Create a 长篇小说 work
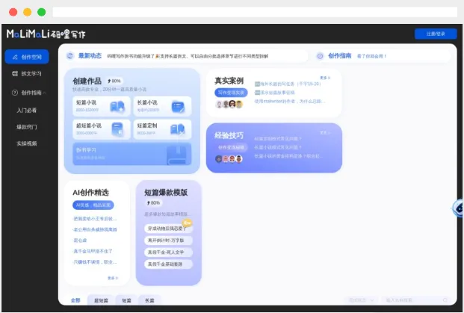Viewport: 464px width, 313px height. tap(162, 106)
